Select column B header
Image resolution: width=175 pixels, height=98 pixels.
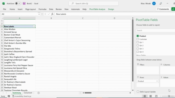[x=51, y=18]
